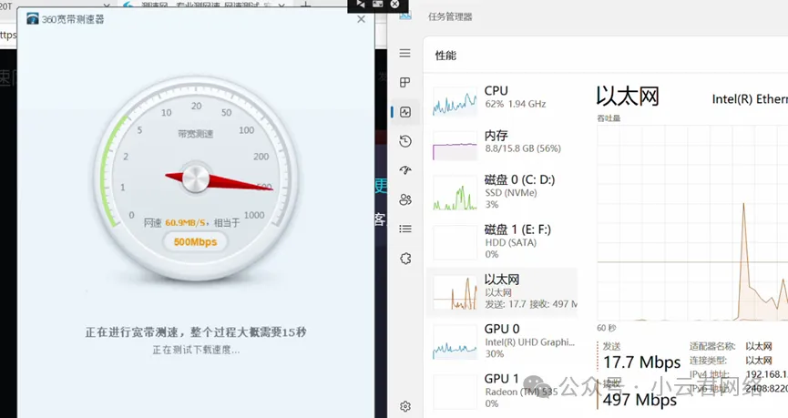The image size is (788, 418).
Task: Click the 500Mbps result badge
Action: [x=193, y=242]
